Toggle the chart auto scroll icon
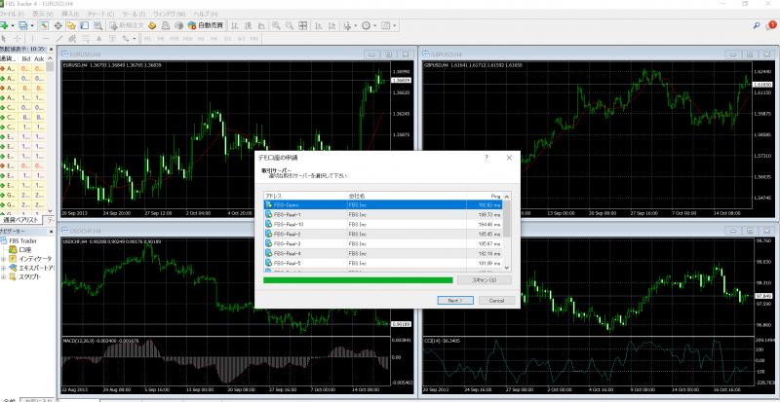 (319, 25)
